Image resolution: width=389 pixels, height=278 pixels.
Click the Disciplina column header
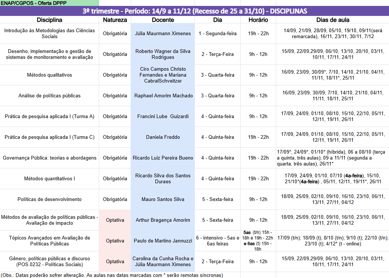tap(49, 20)
